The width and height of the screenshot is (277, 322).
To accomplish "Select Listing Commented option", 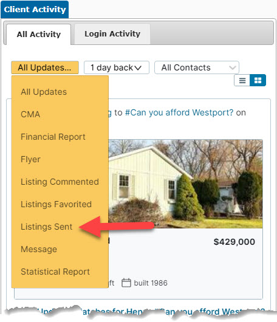I will tap(60, 182).
